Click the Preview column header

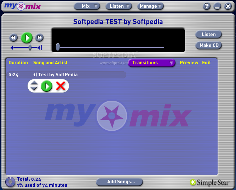click(x=189, y=63)
